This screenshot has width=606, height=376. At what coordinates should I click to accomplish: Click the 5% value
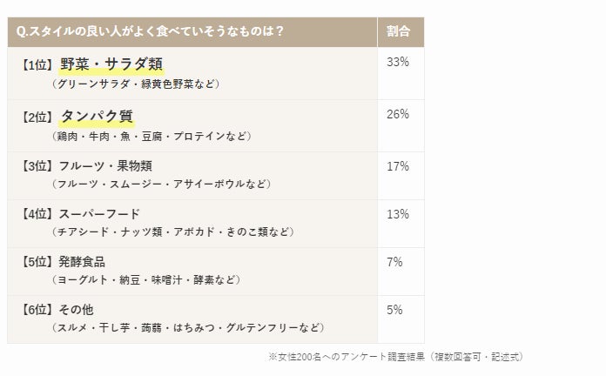394,310
